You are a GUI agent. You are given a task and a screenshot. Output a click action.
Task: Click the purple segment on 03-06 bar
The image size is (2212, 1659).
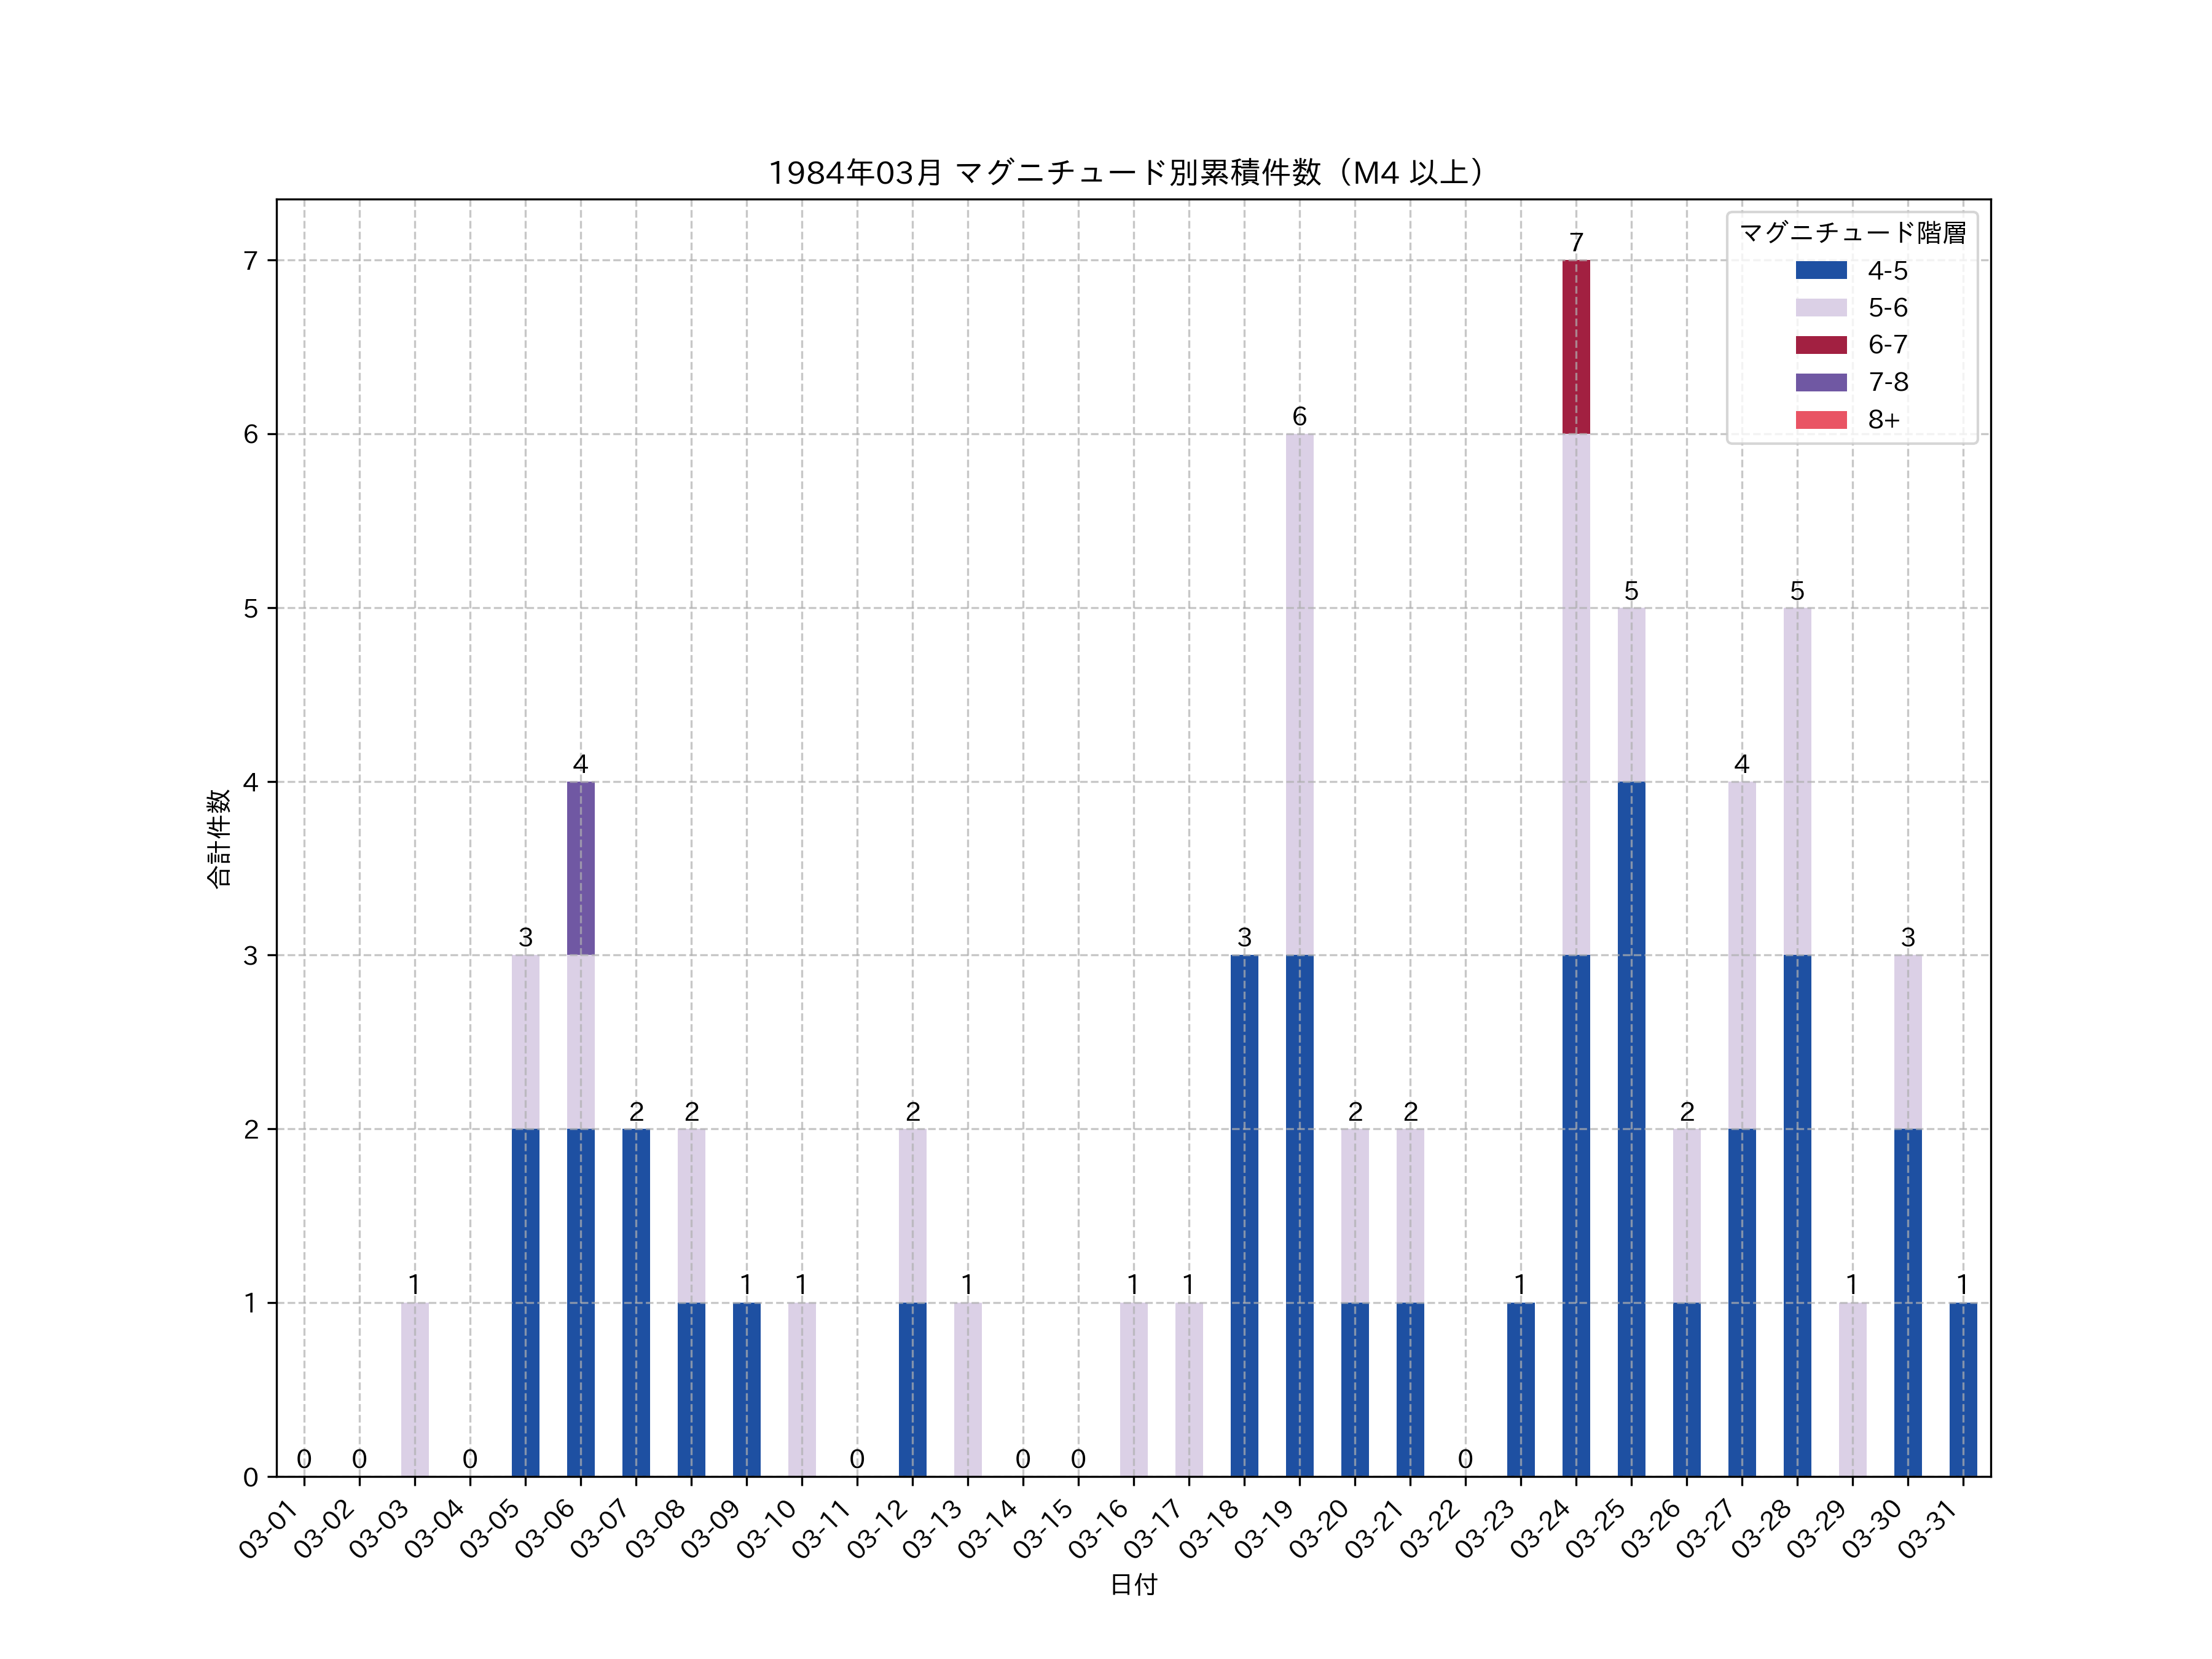[x=580, y=868]
